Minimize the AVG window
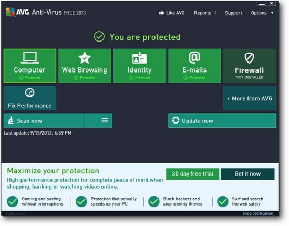This screenshot has height=226, width=289. click(x=262, y=3)
